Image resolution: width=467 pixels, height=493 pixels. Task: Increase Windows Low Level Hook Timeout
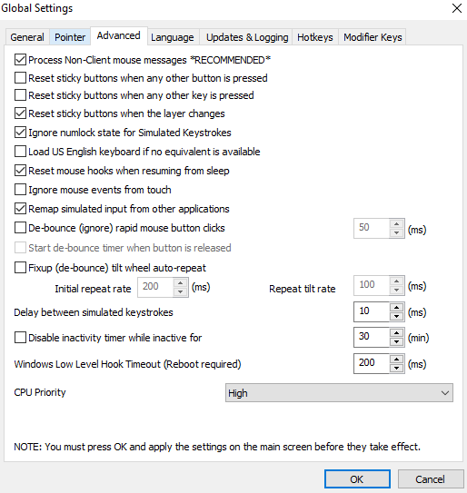click(396, 360)
